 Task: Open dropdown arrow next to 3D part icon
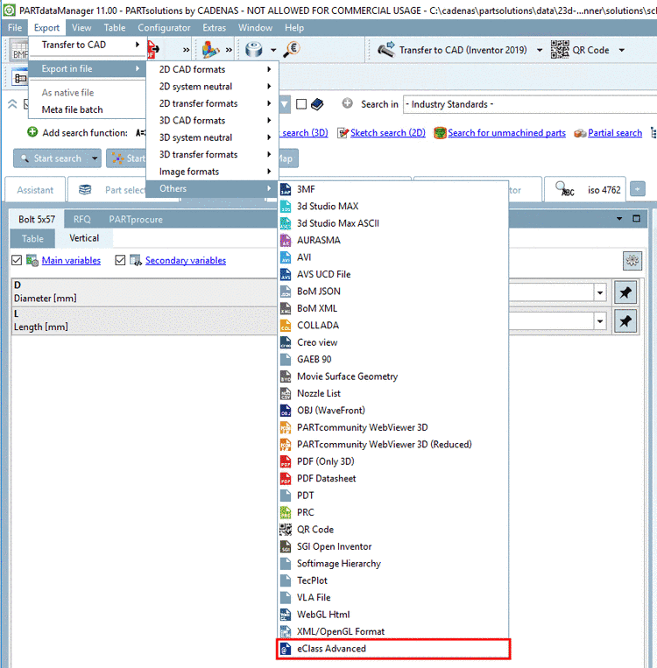(273, 50)
